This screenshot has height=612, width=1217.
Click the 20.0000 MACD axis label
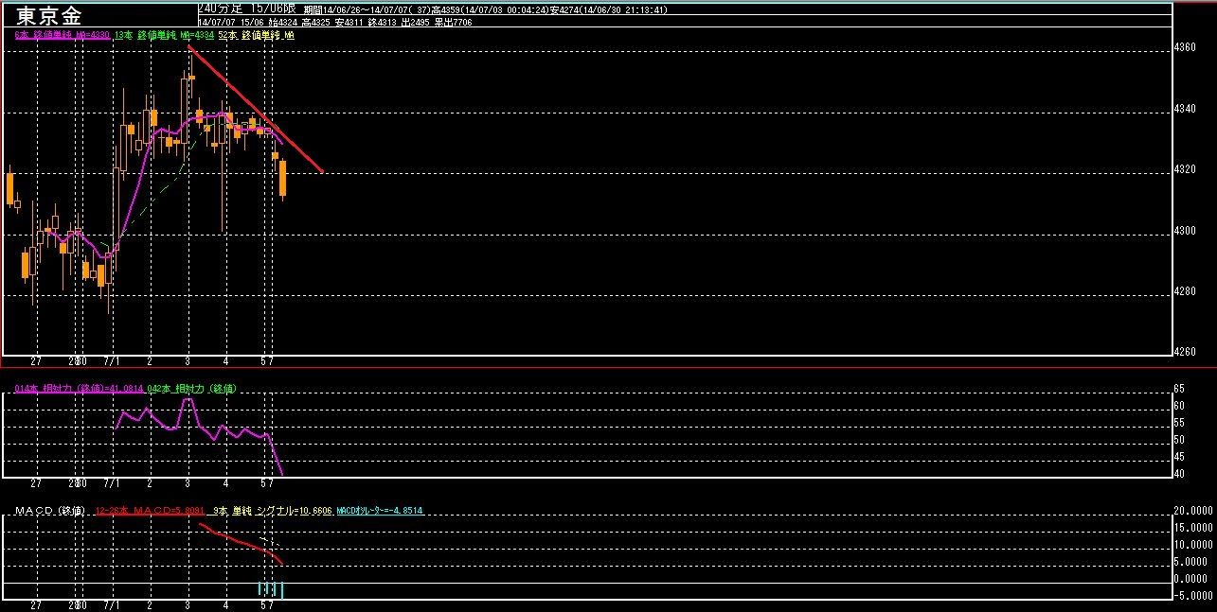1193,511
